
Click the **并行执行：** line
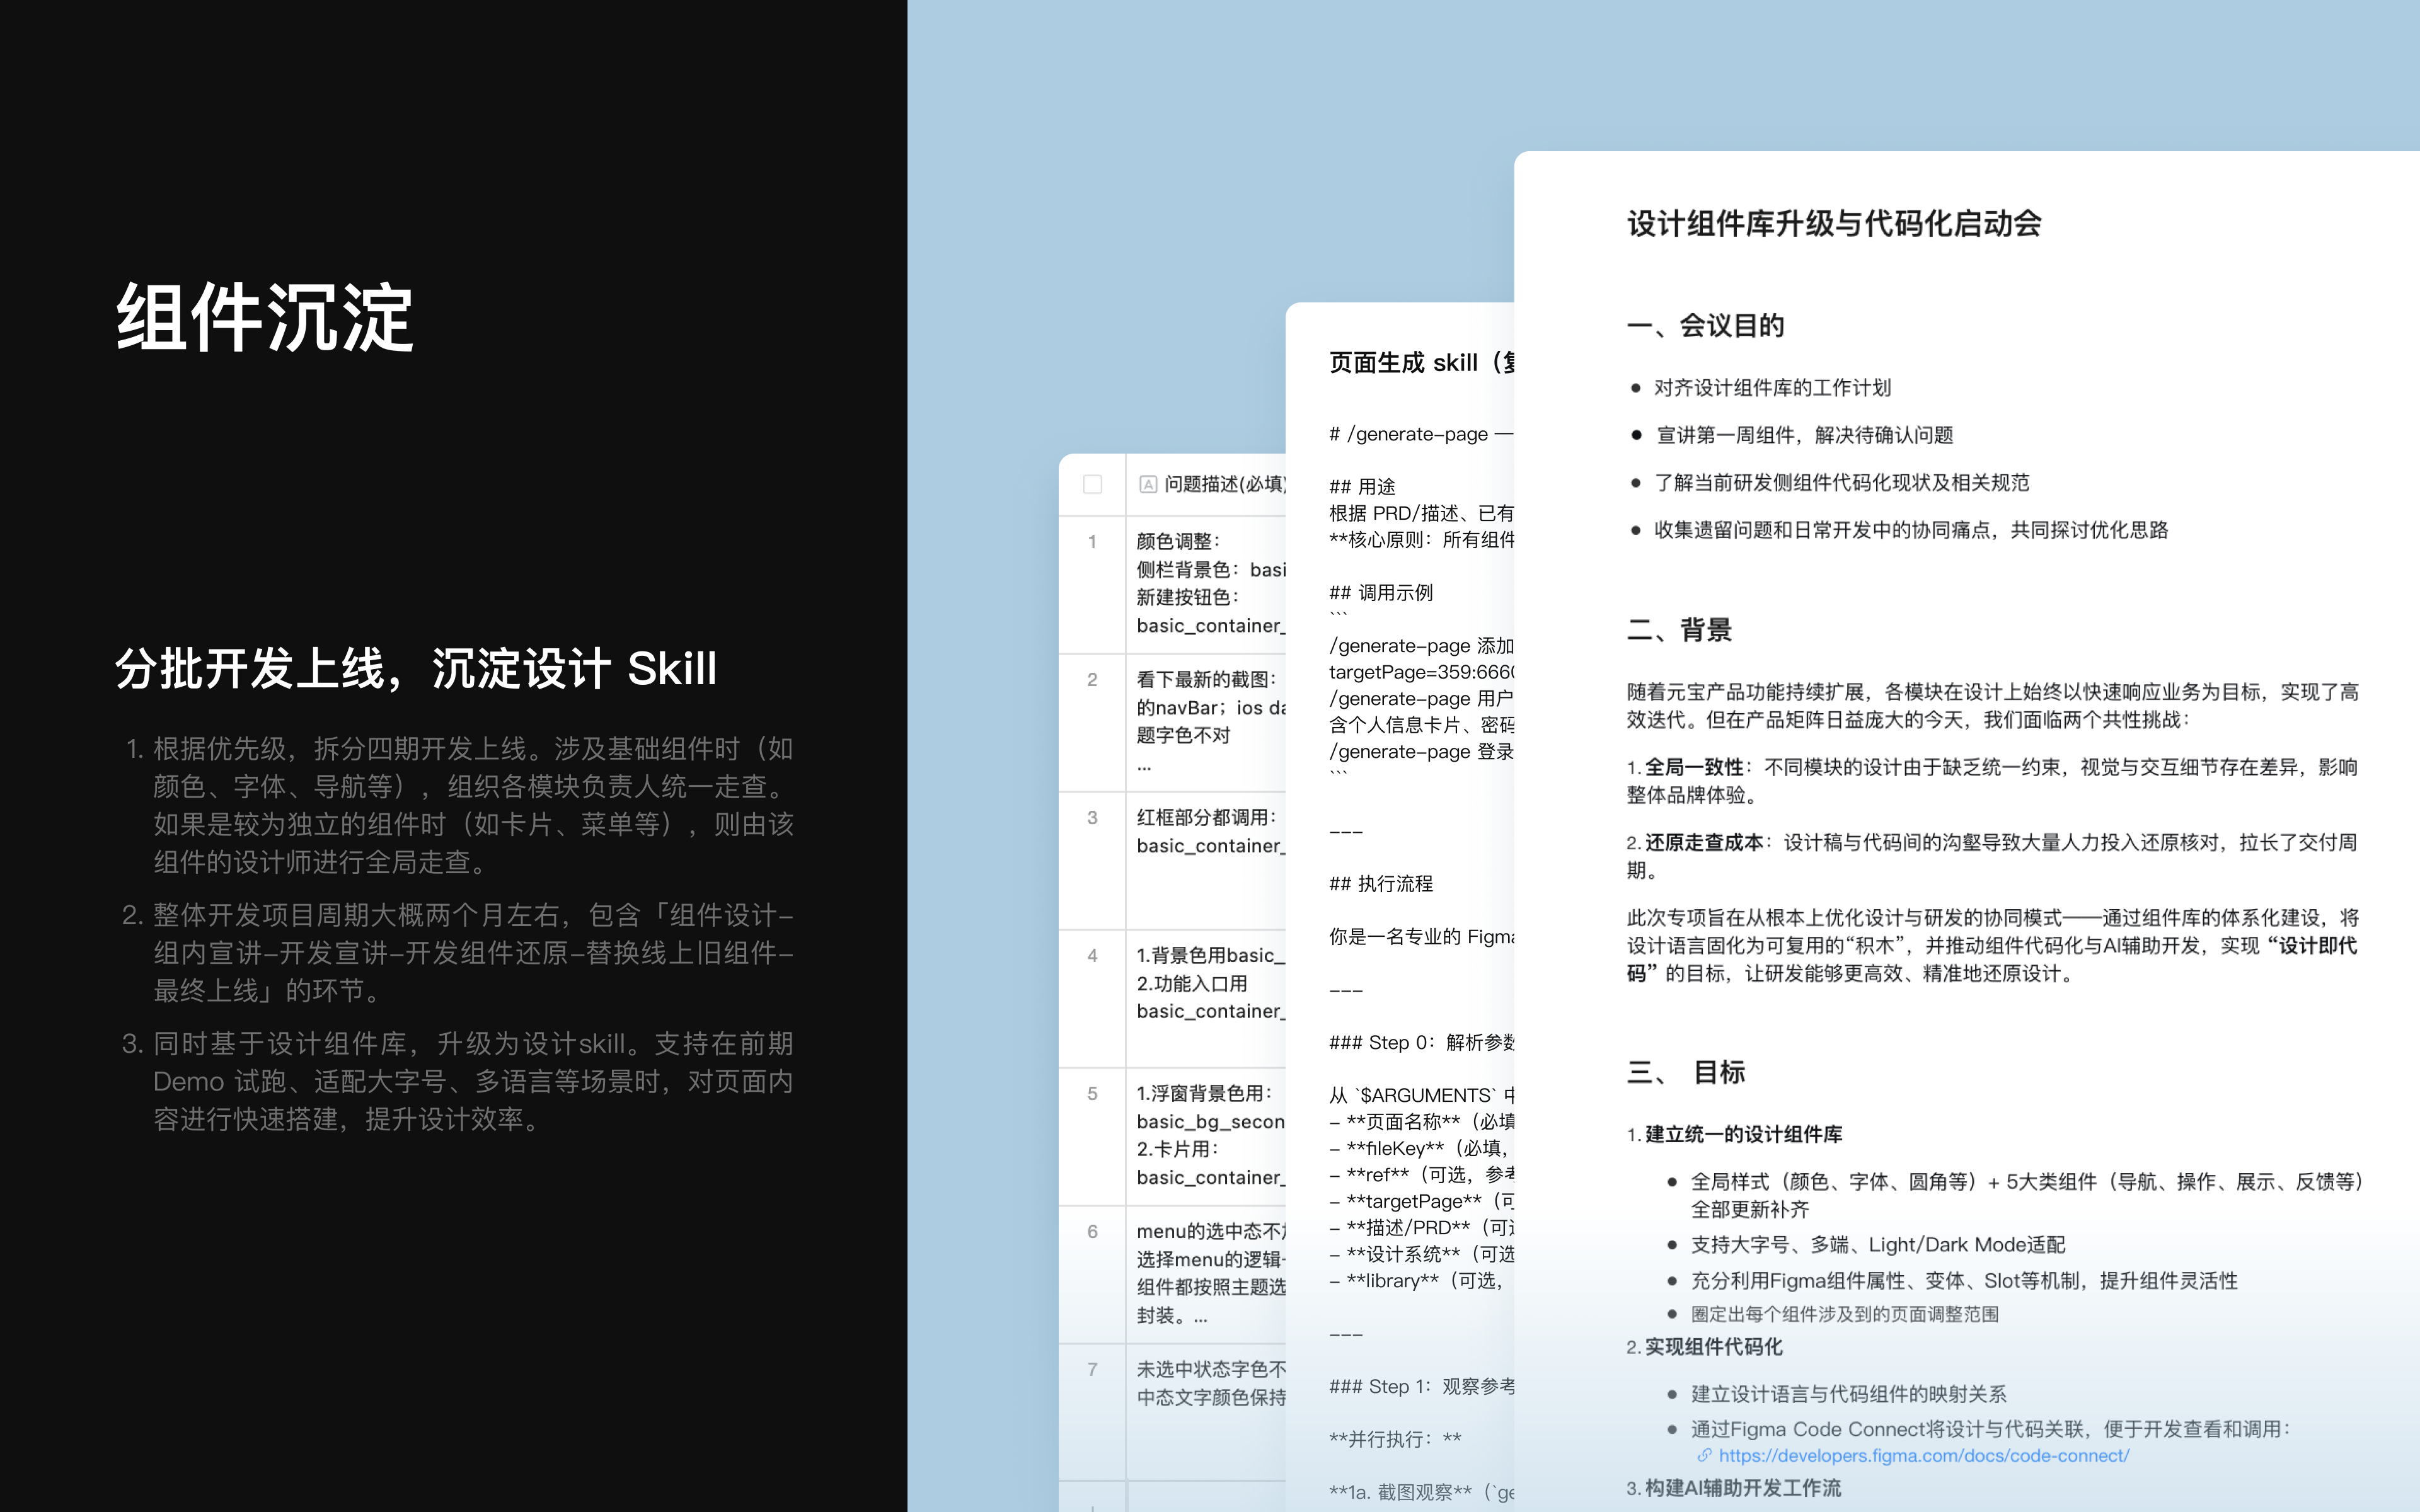click(x=1395, y=1439)
